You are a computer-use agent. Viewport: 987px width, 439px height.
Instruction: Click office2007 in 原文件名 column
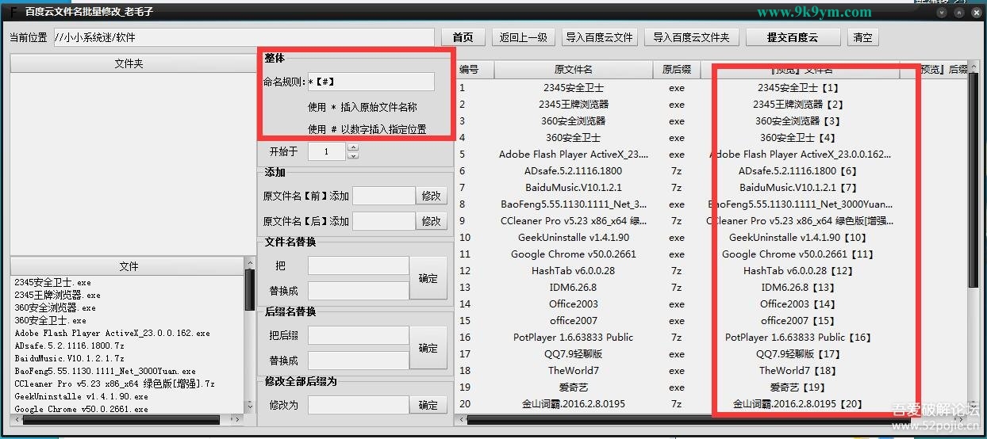tap(573, 320)
